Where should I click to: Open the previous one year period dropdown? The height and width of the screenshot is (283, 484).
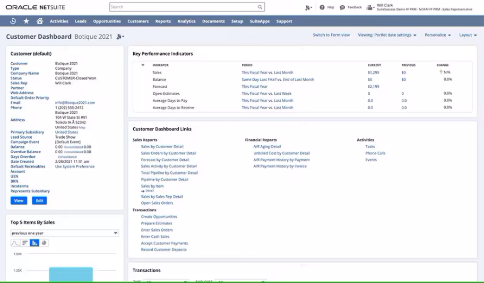click(x=115, y=233)
